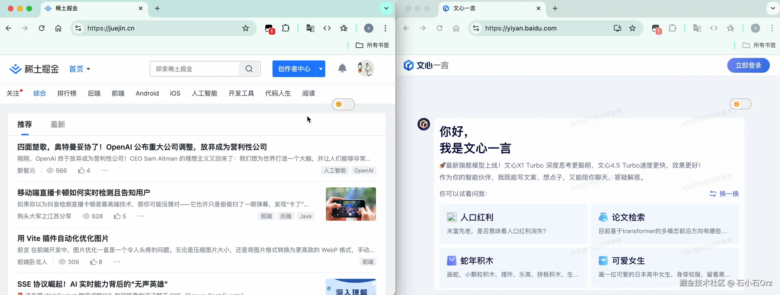The image size is (780, 295).
Task: Switch to 后端 category
Action: pyautogui.click(x=94, y=93)
